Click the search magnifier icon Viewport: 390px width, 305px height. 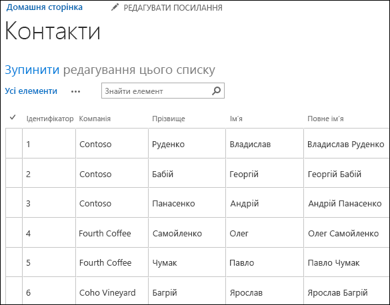click(x=216, y=91)
